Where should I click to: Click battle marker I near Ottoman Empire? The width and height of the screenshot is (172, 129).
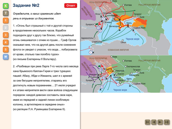pos(91,52)
